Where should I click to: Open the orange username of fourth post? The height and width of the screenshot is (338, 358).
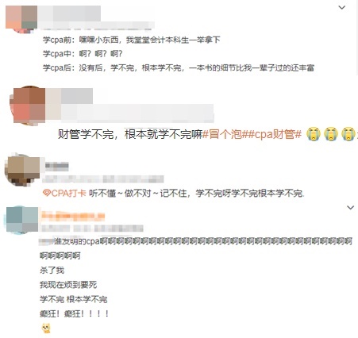click(73, 216)
